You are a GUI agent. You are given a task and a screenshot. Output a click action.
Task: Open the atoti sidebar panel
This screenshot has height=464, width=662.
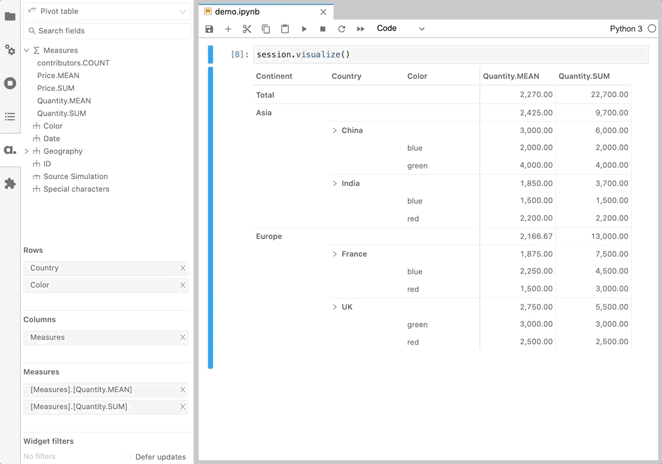tap(10, 150)
